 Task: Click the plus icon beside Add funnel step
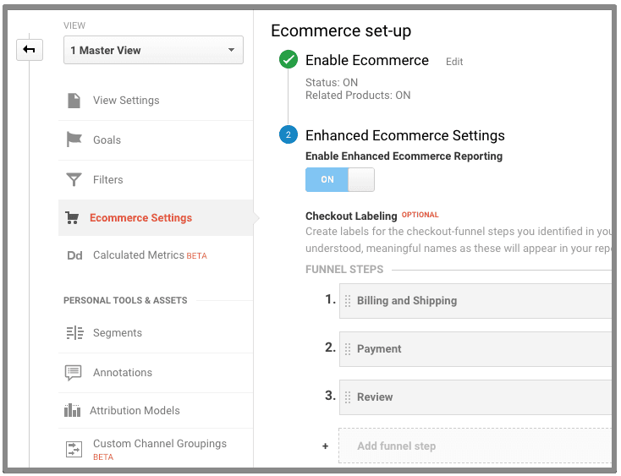point(325,446)
